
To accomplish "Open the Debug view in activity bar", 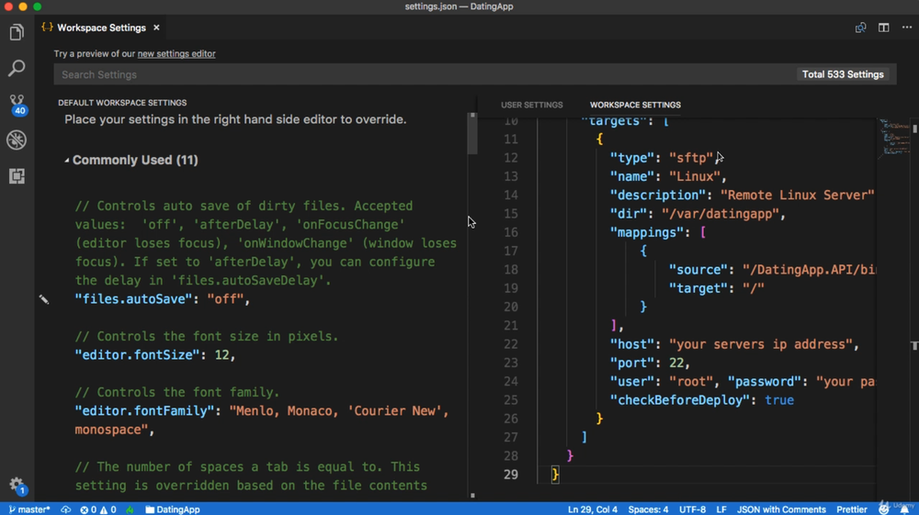I will 17,140.
